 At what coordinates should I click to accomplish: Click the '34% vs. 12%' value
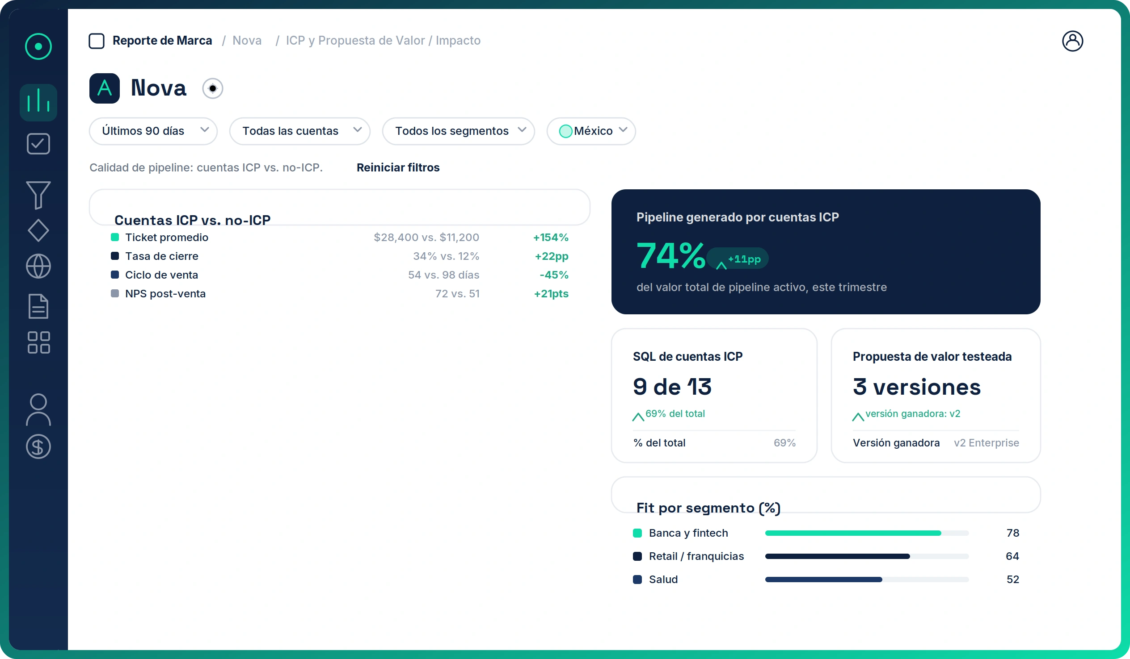(446, 256)
